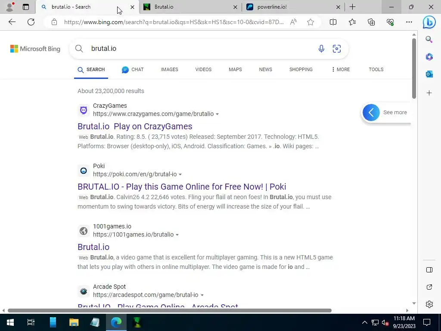Expand the See more side panel

pyautogui.click(x=385, y=112)
